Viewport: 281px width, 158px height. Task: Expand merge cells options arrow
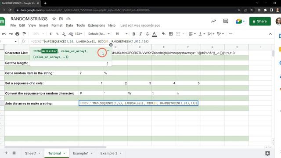(x=183, y=34)
